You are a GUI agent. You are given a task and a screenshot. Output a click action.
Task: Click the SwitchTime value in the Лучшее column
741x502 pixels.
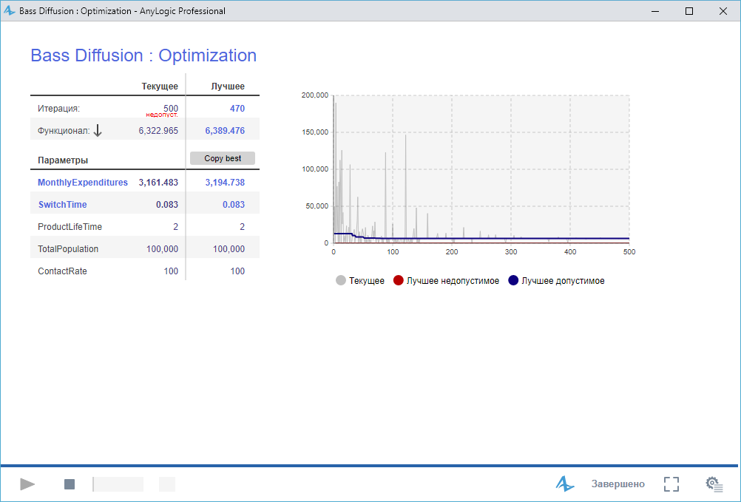(x=234, y=205)
